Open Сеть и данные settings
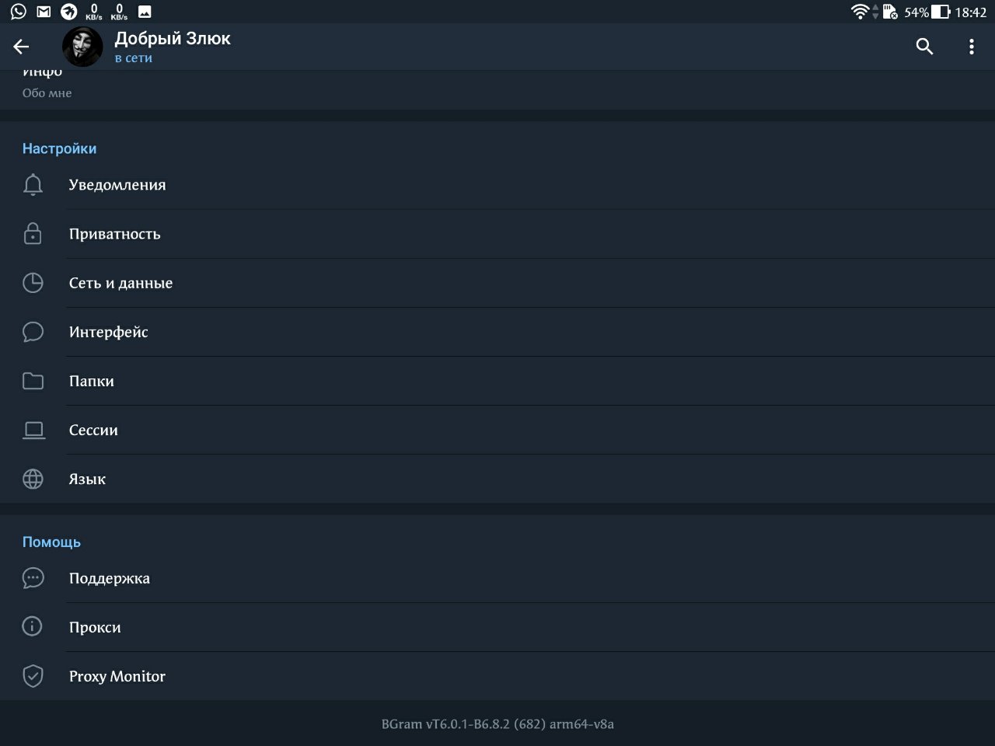Viewport: 995px width, 746px height. click(497, 283)
